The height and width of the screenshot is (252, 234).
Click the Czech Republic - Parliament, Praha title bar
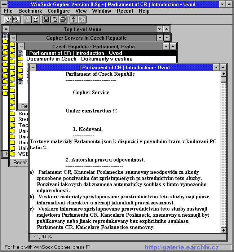(93, 47)
